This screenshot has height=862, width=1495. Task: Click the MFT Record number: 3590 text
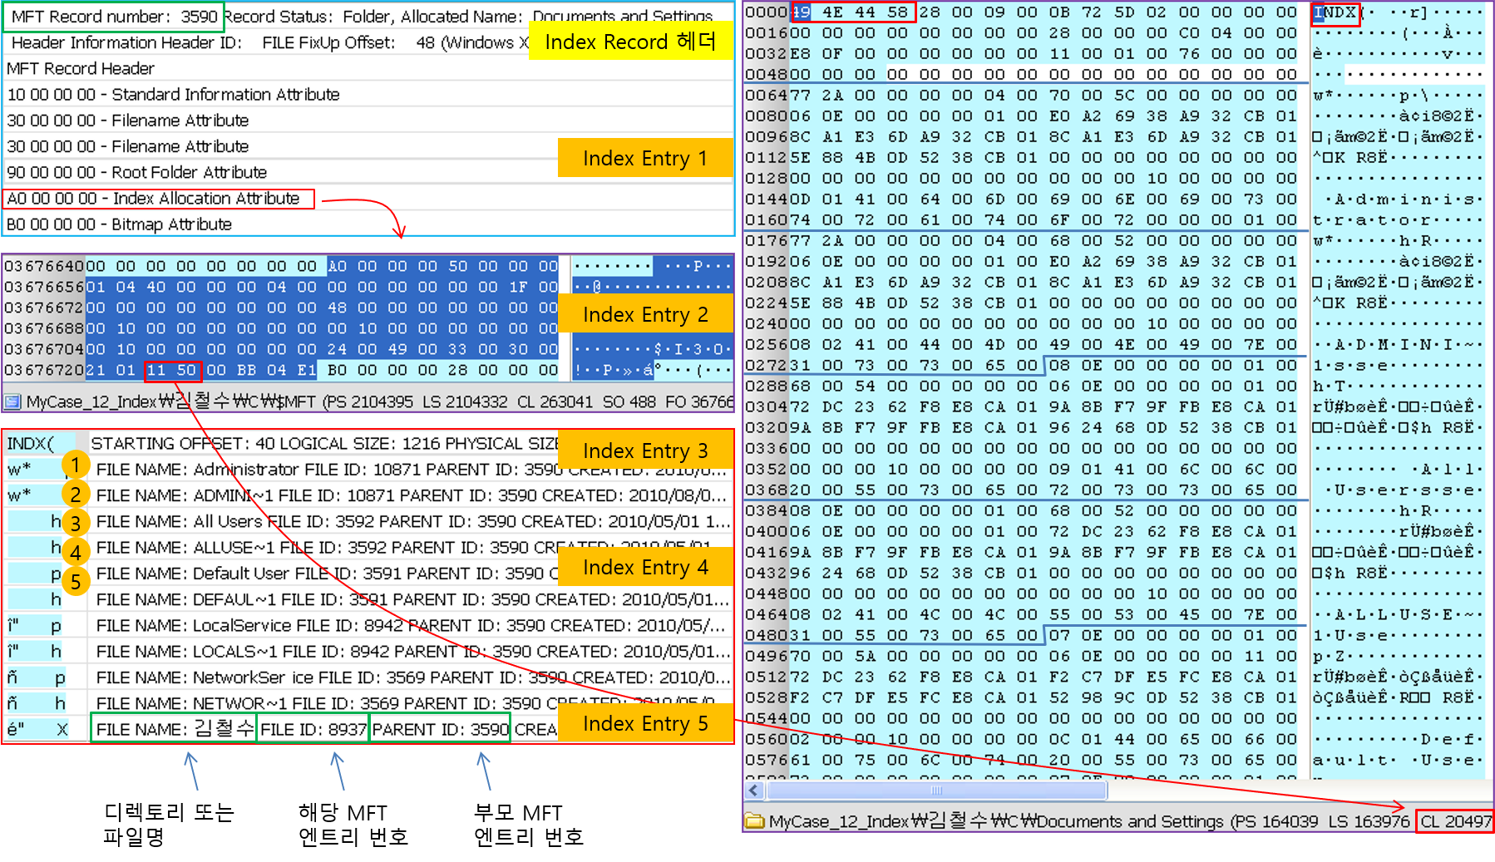pos(114,17)
